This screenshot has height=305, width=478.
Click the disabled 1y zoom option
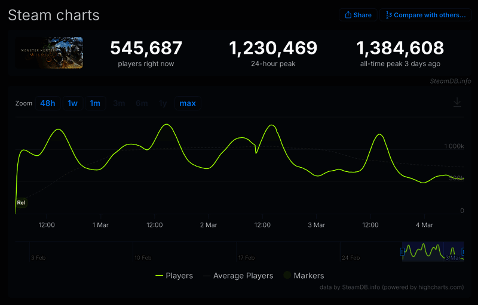163,103
